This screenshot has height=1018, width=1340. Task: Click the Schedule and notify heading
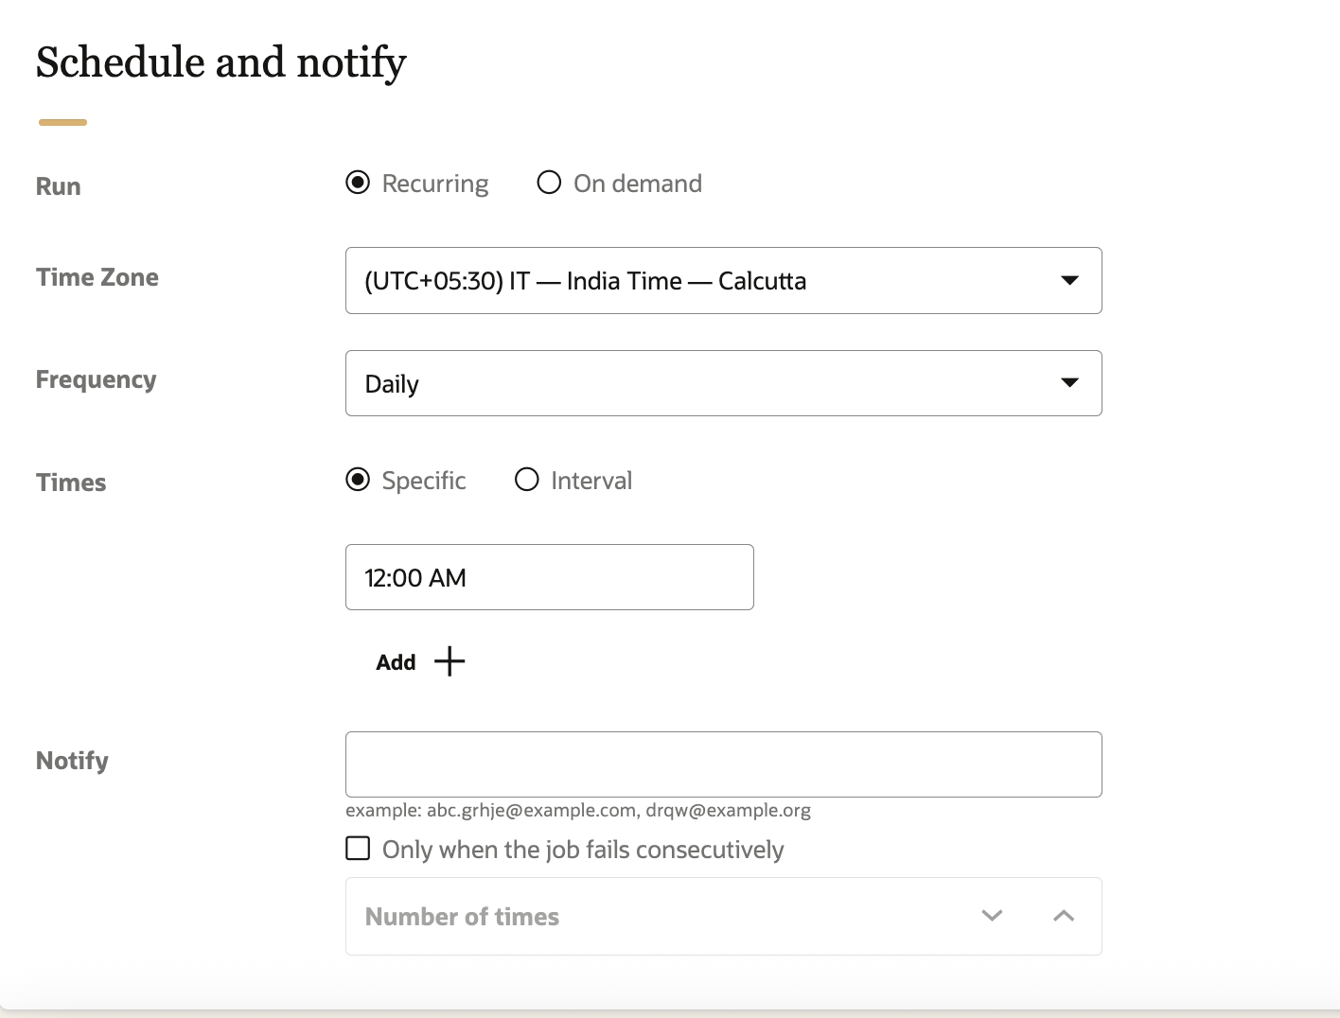[x=221, y=62]
